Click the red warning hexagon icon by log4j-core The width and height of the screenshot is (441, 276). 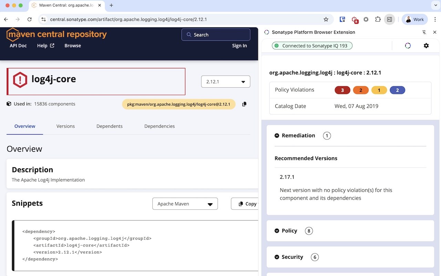click(x=20, y=80)
